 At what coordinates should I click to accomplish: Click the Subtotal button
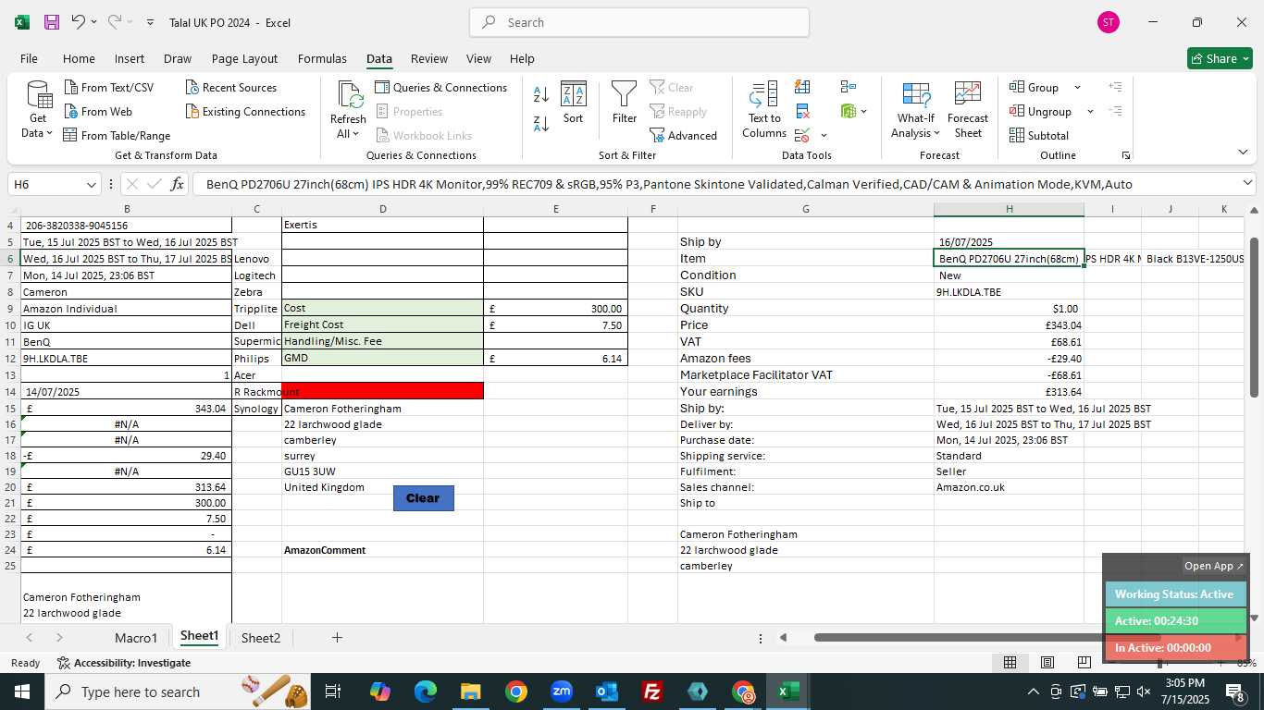[1040, 135]
